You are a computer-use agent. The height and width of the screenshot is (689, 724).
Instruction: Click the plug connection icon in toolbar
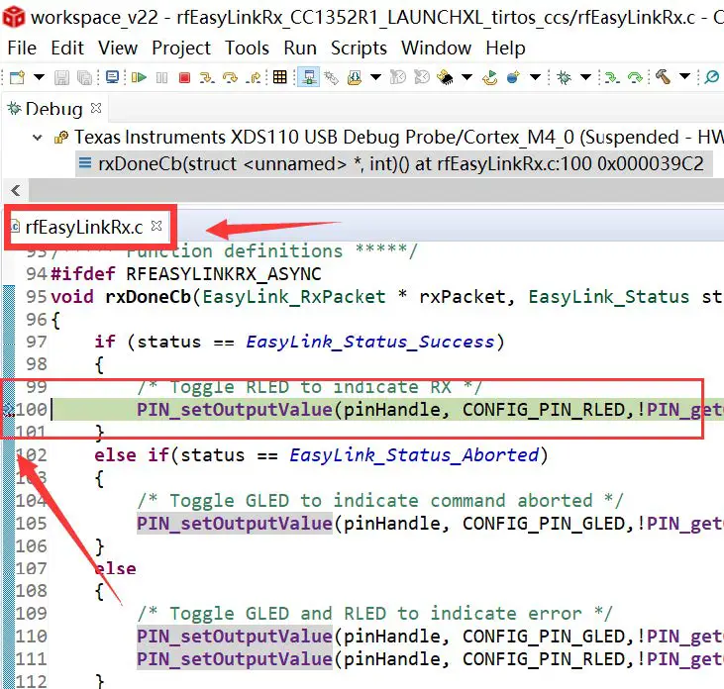point(331,77)
